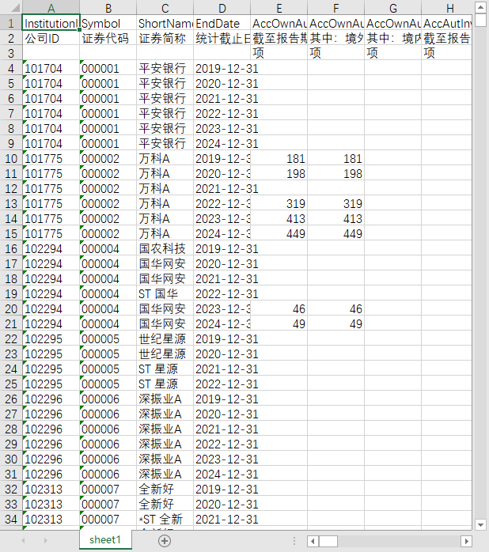The image size is (489, 552).
Task: Click the 公司ID cell
Action: coord(51,38)
